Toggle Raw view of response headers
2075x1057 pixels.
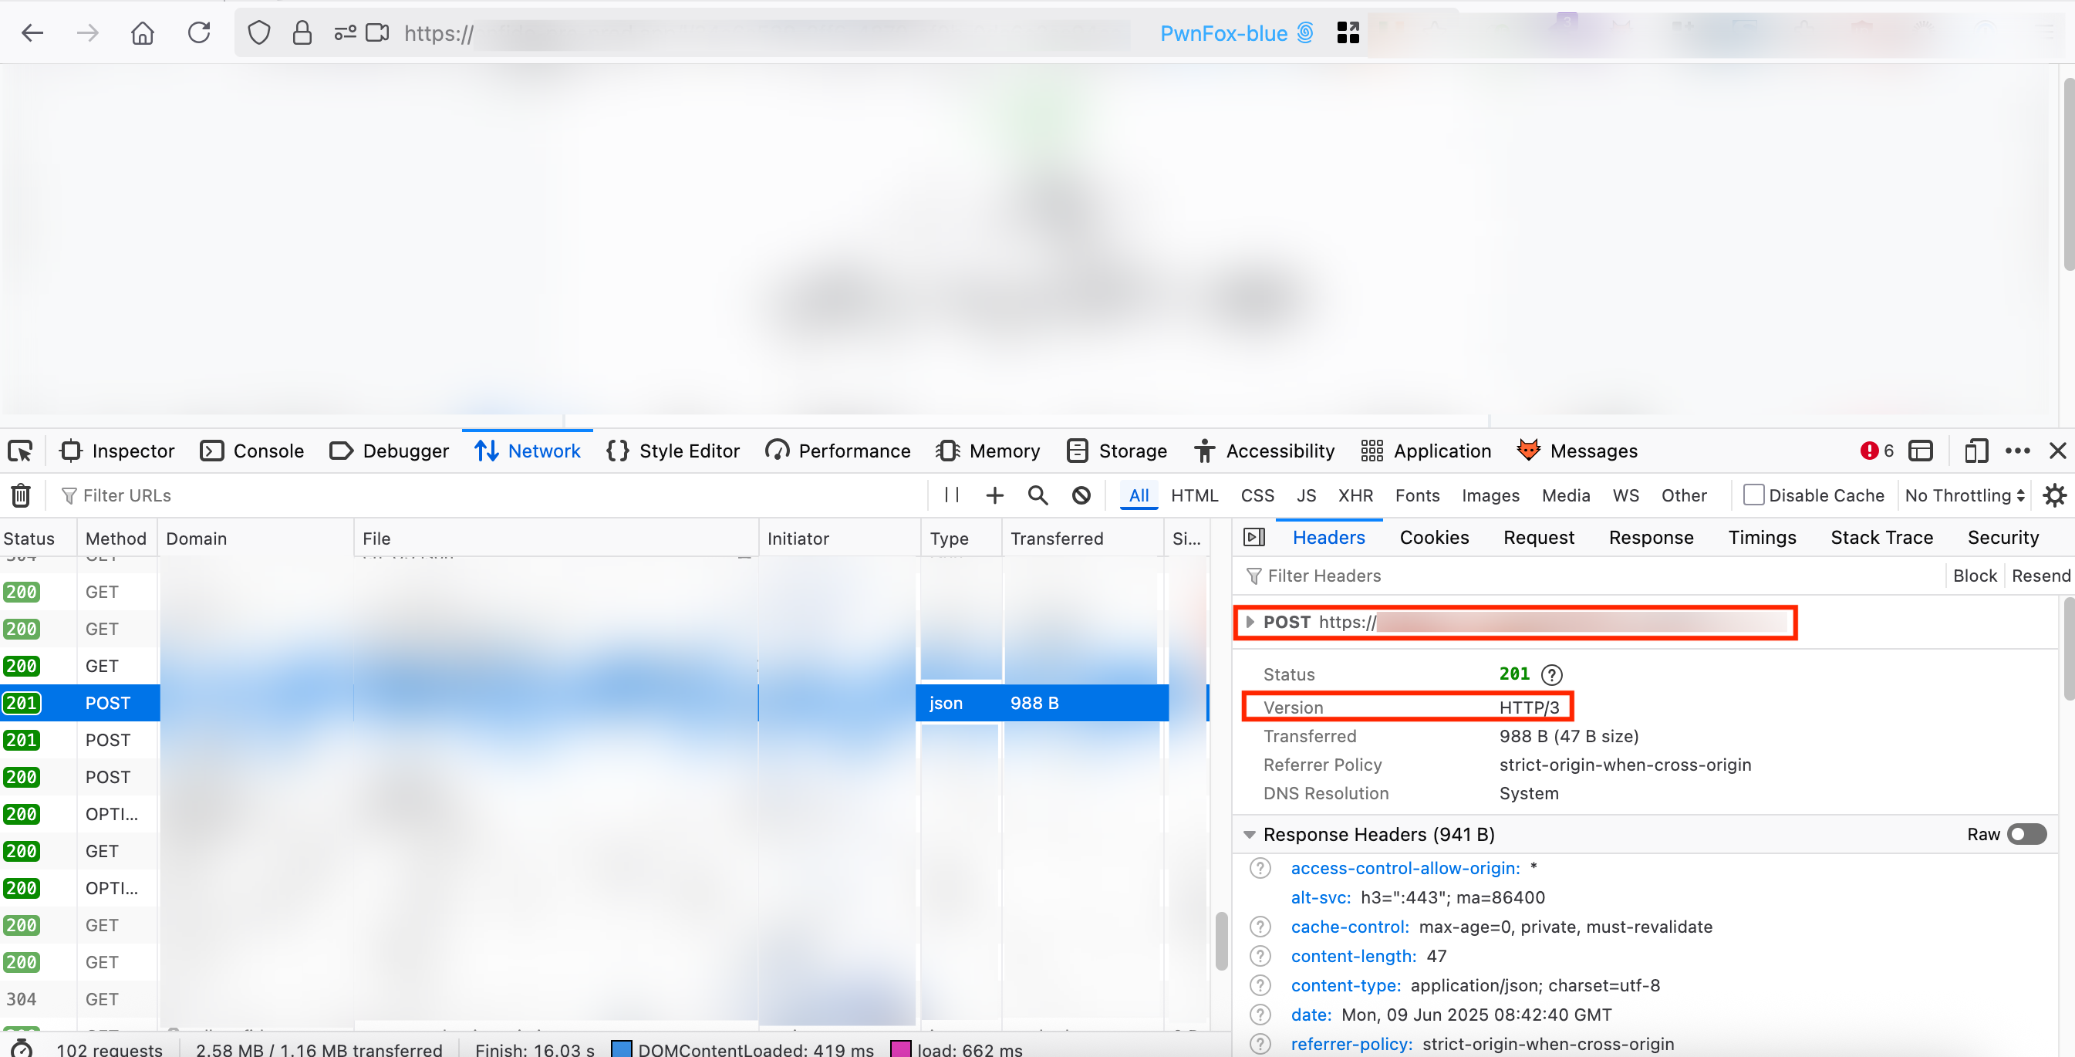point(2026,834)
